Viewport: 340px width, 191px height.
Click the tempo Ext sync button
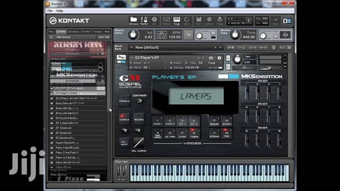[162, 33]
